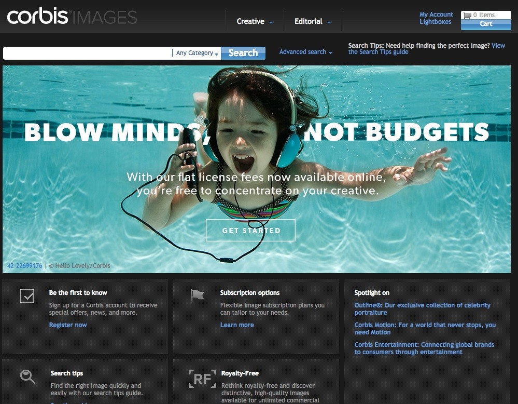The image size is (518, 404).
Task: Focus the image search text field
Action: 87,53
